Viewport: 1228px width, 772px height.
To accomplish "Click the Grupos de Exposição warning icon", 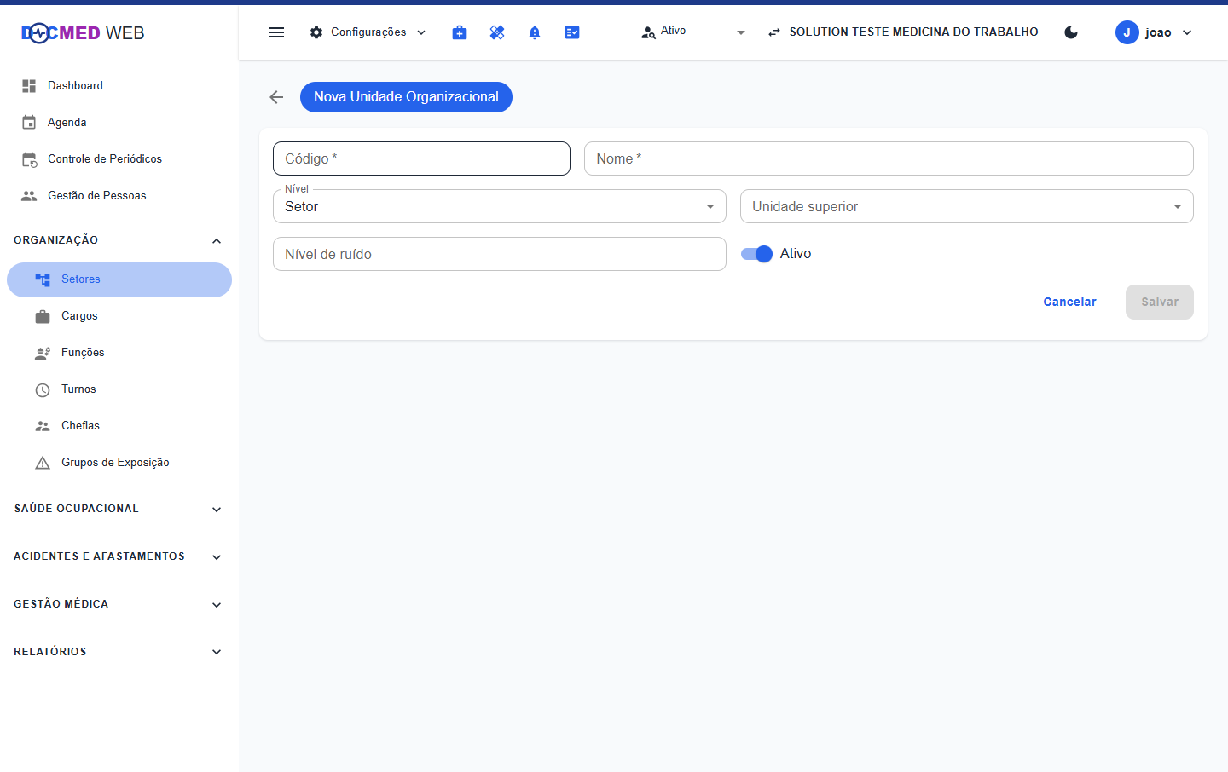I will pyautogui.click(x=43, y=463).
